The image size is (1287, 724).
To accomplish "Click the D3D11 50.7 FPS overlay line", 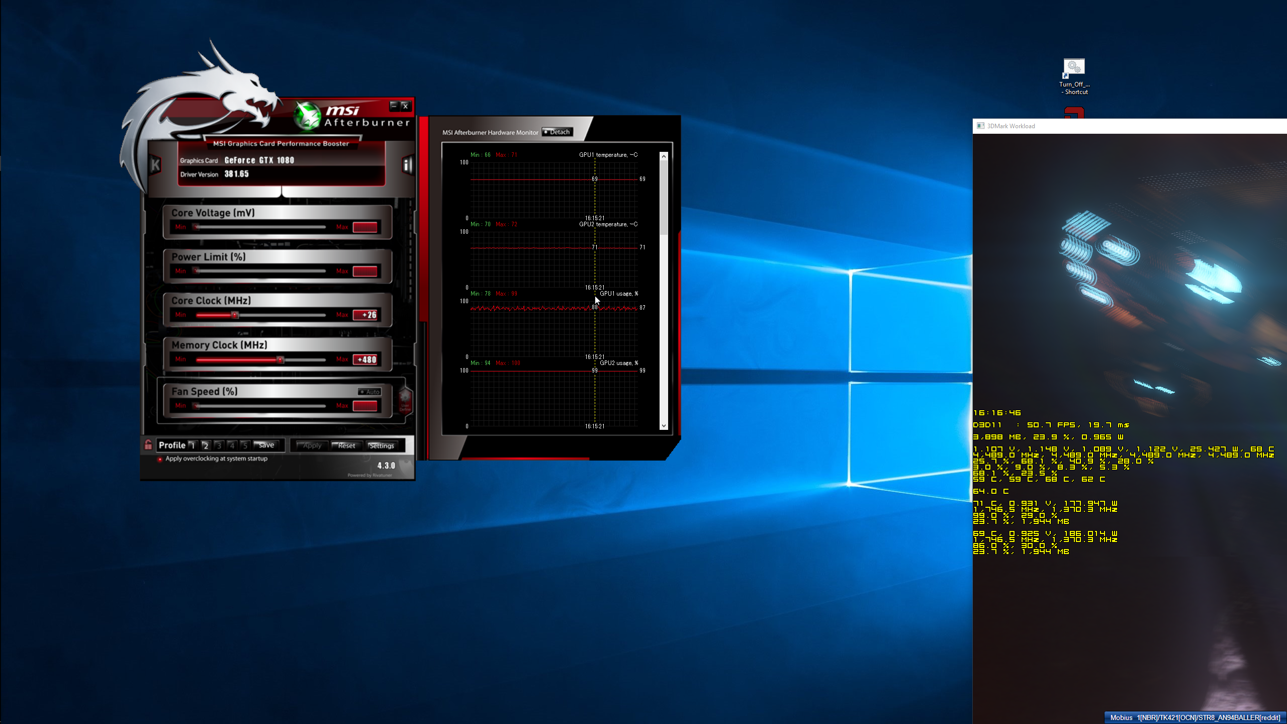I will pyautogui.click(x=1051, y=425).
